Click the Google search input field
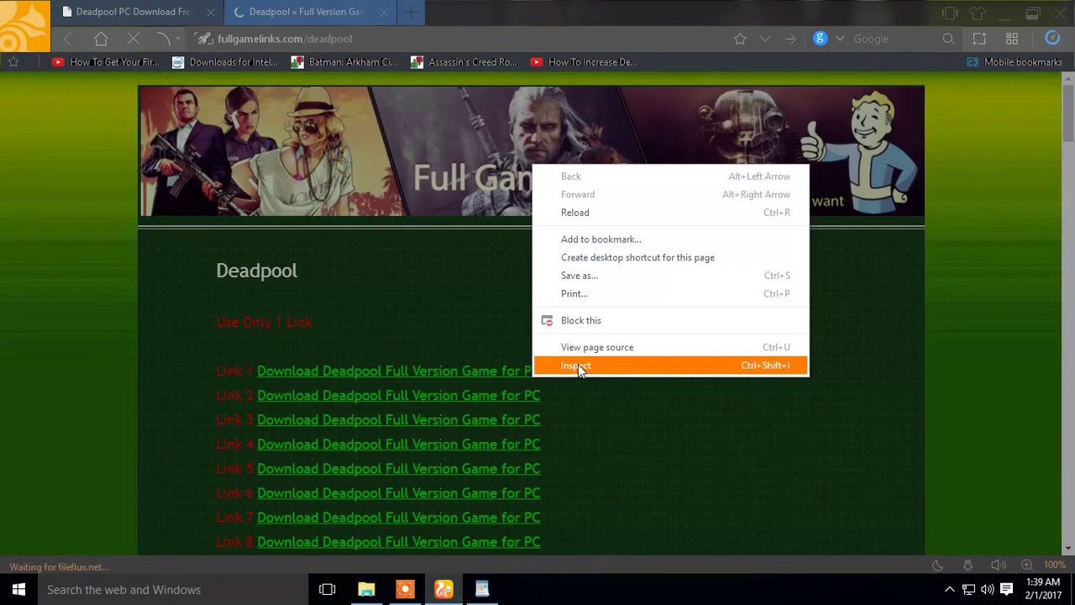This screenshot has width=1075, height=605. [x=894, y=39]
